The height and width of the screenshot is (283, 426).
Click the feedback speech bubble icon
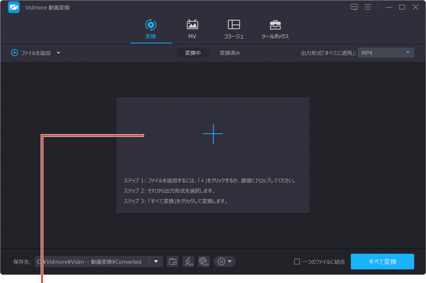tap(354, 7)
